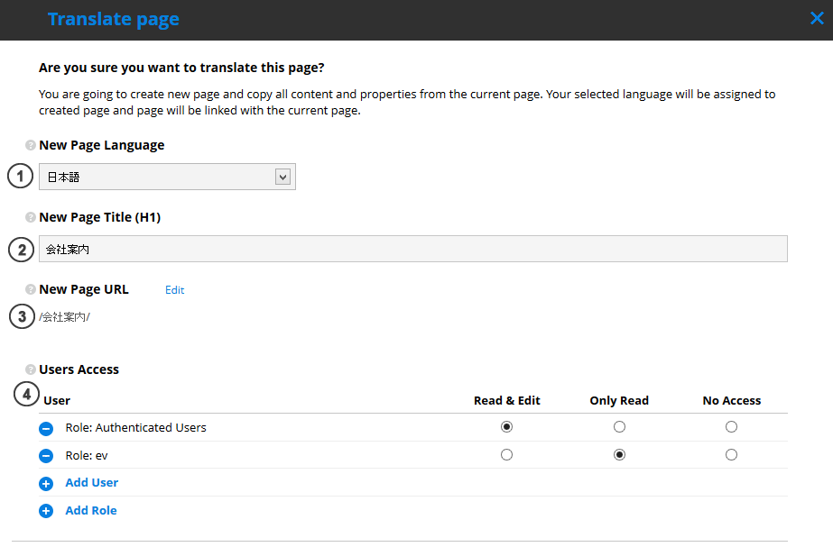Select Only Read for Authenticated Users
This screenshot has width=833, height=547.
(x=619, y=427)
